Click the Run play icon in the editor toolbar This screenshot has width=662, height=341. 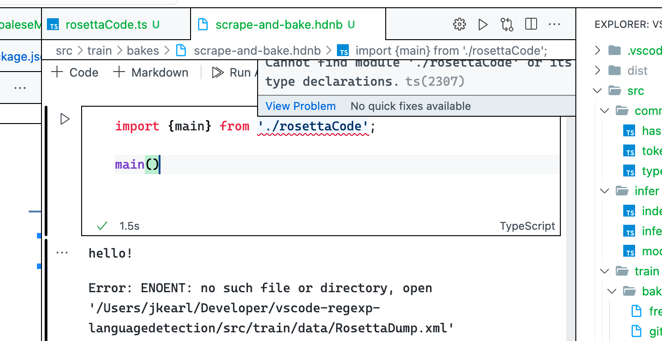click(x=483, y=25)
